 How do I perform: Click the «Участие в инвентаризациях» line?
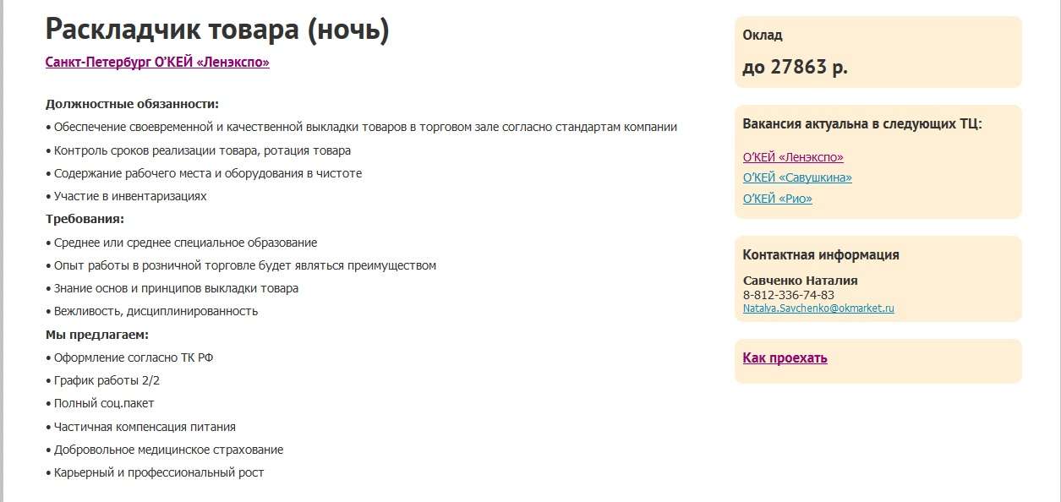130,196
